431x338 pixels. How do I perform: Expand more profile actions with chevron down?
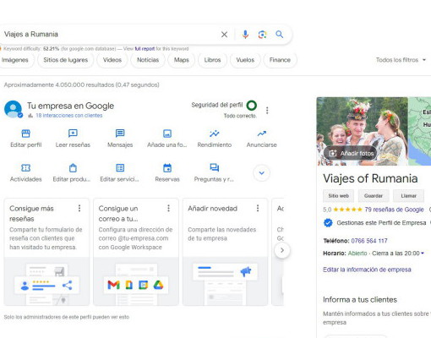tap(262, 173)
